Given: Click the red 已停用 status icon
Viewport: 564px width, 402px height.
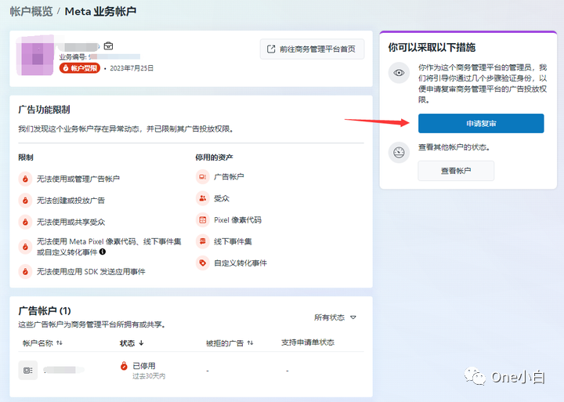Looking at the screenshot, I should 124,366.
